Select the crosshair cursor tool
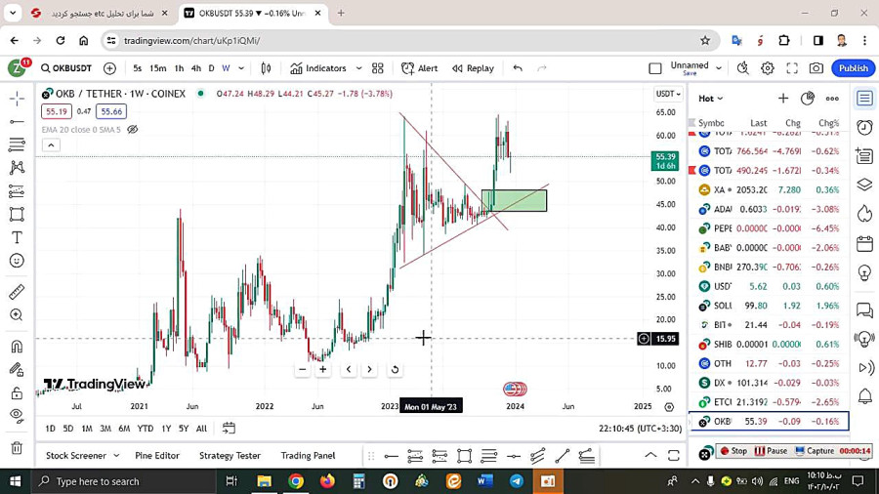The height and width of the screenshot is (494, 879). click(17, 99)
